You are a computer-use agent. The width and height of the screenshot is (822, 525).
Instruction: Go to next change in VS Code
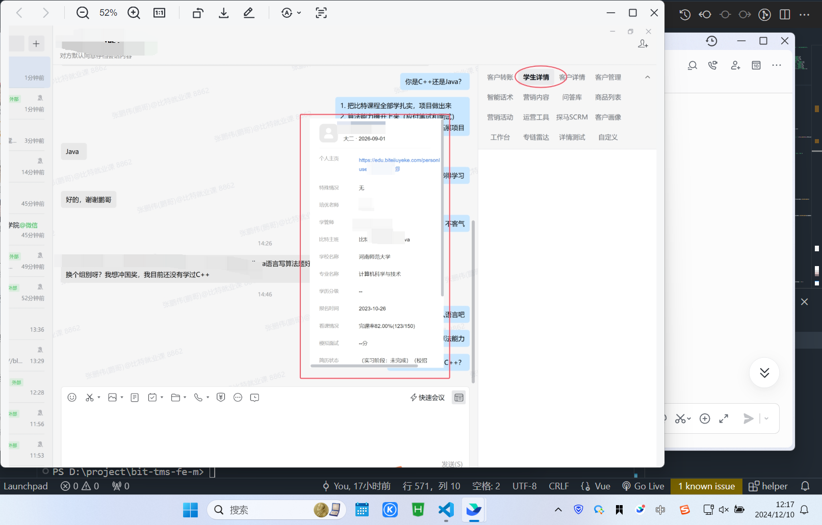(x=745, y=15)
